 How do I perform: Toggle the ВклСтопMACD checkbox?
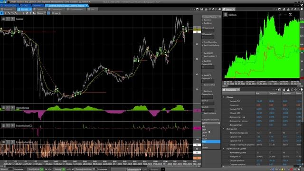tap(203, 57)
